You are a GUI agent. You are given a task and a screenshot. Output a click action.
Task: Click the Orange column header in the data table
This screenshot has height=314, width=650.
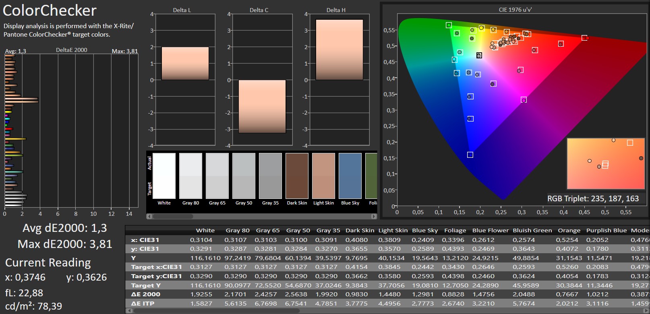coord(569,230)
